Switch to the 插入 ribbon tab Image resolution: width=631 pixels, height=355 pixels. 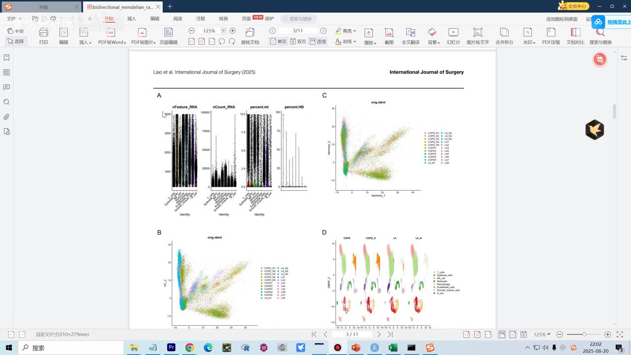pos(132,19)
